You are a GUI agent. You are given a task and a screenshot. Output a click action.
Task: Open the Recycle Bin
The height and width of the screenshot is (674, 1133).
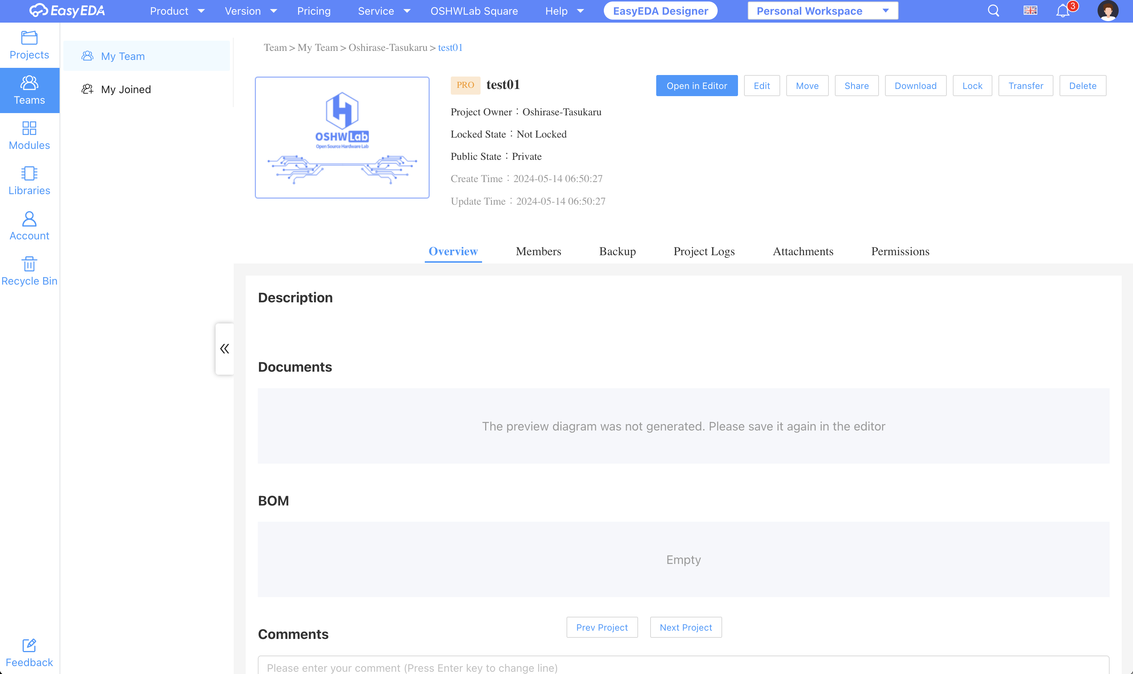pos(29,272)
